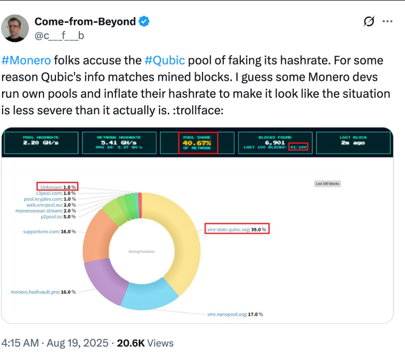The height and width of the screenshot is (358, 405).
Task: Open the #Qubic hashtag link
Action: pos(165,61)
